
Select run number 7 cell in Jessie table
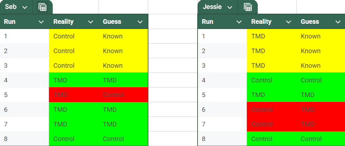coord(222,124)
